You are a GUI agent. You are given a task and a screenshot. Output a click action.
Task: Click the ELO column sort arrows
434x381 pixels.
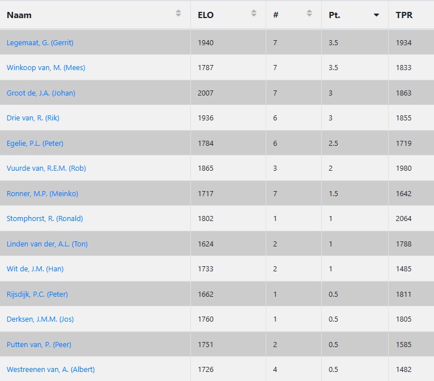tap(254, 13)
